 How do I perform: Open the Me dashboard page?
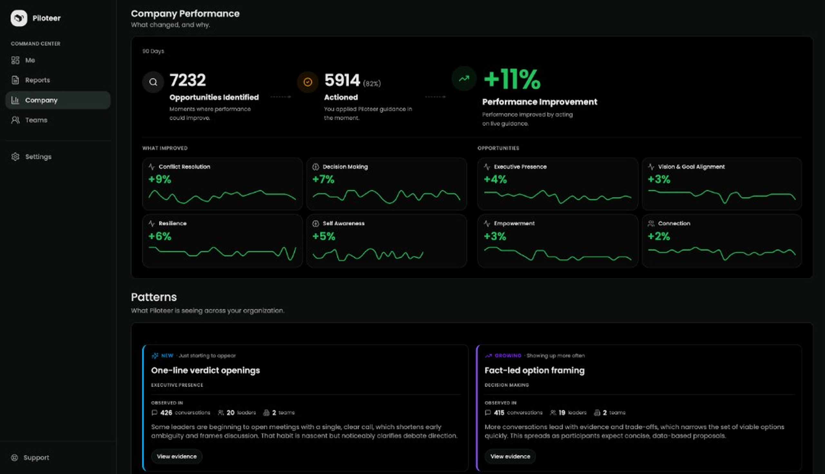[x=58, y=60]
